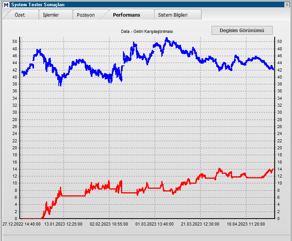Click the date label 01.03.2023 13:40:00

154,224
